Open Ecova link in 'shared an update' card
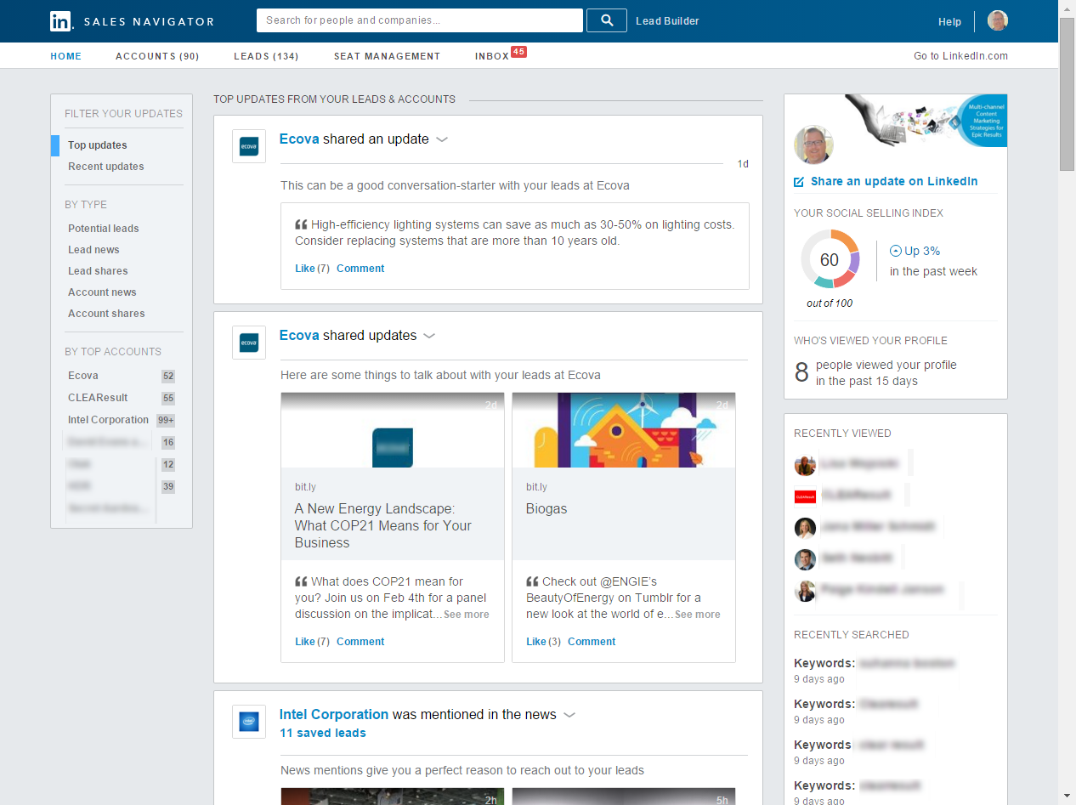 pos(299,139)
